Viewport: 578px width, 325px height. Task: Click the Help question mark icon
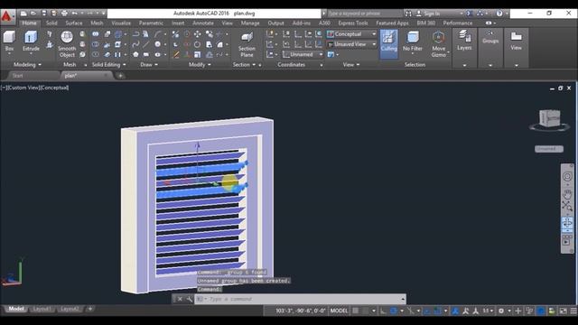tap(499, 14)
